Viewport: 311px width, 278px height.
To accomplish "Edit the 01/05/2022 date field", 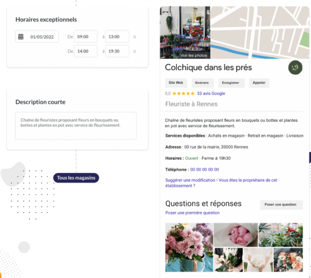I will coord(37,36).
